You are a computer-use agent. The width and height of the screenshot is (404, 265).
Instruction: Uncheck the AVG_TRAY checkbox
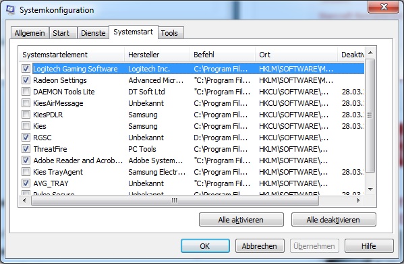coord(26,183)
